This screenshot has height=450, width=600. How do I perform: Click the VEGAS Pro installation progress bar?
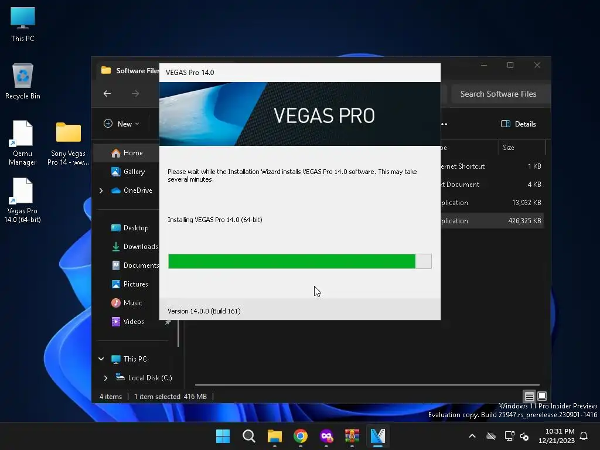pos(299,261)
